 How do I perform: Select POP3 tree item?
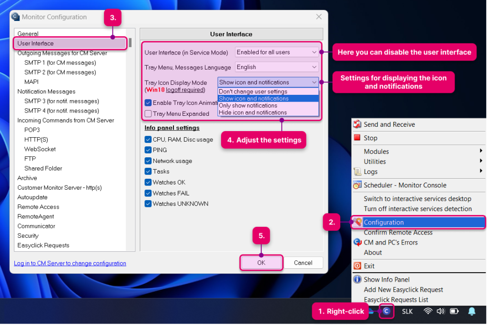point(32,130)
